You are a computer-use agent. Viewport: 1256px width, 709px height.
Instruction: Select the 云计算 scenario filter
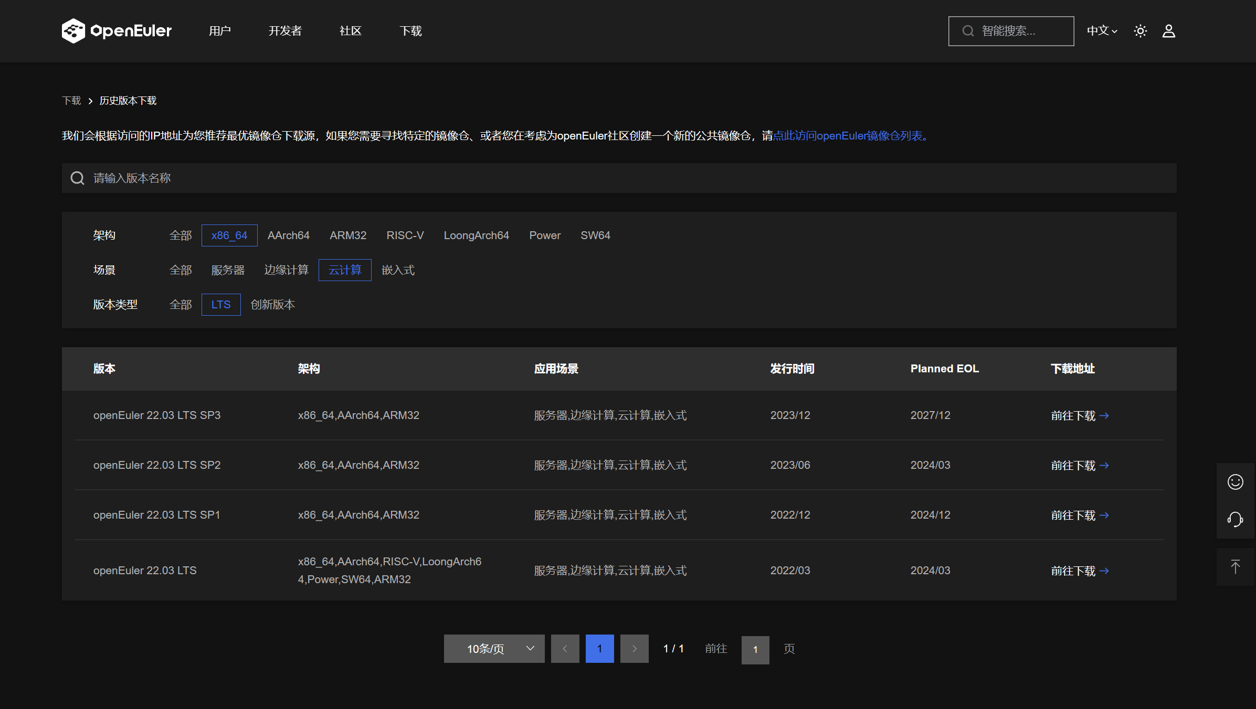pyautogui.click(x=345, y=270)
